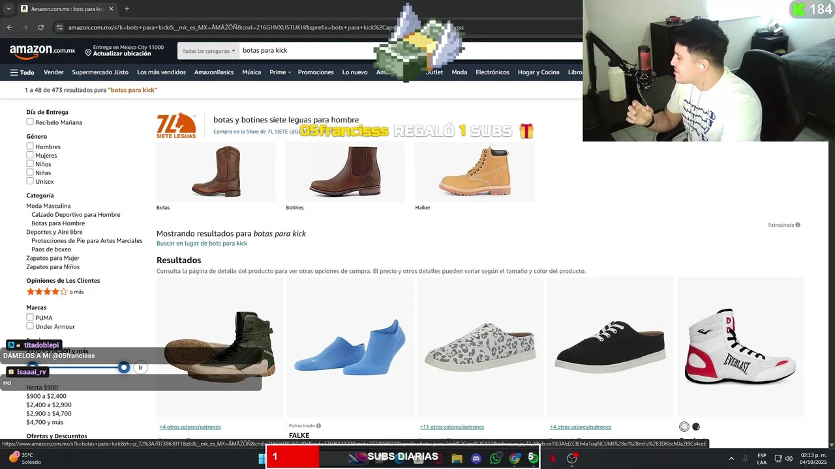Click the microphone tray icon
835x469 pixels.
[x=746, y=459]
